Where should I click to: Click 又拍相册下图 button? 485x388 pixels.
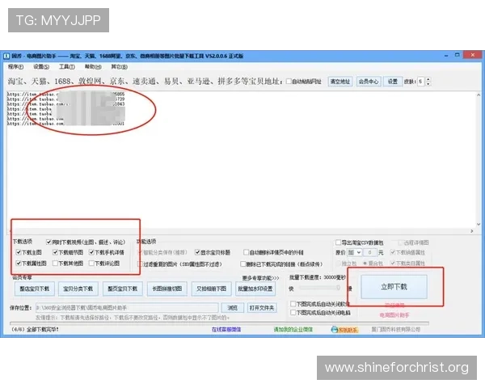pyautogui.click(x=211, y=289)
